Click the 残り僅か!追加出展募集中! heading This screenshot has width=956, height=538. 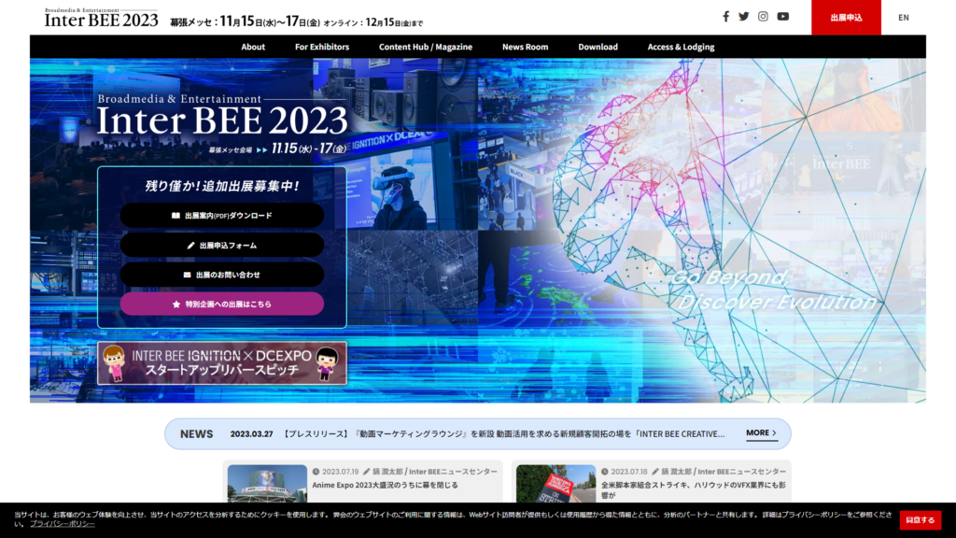coord(222,186)
